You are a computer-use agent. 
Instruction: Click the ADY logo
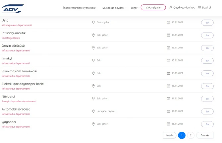[13, 9]
